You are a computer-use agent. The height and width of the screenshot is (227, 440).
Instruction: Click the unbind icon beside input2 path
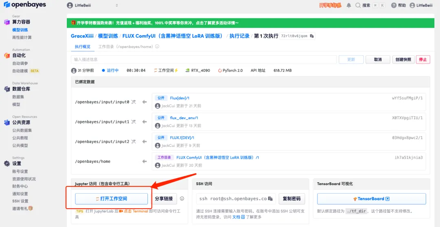click(133, 142)
